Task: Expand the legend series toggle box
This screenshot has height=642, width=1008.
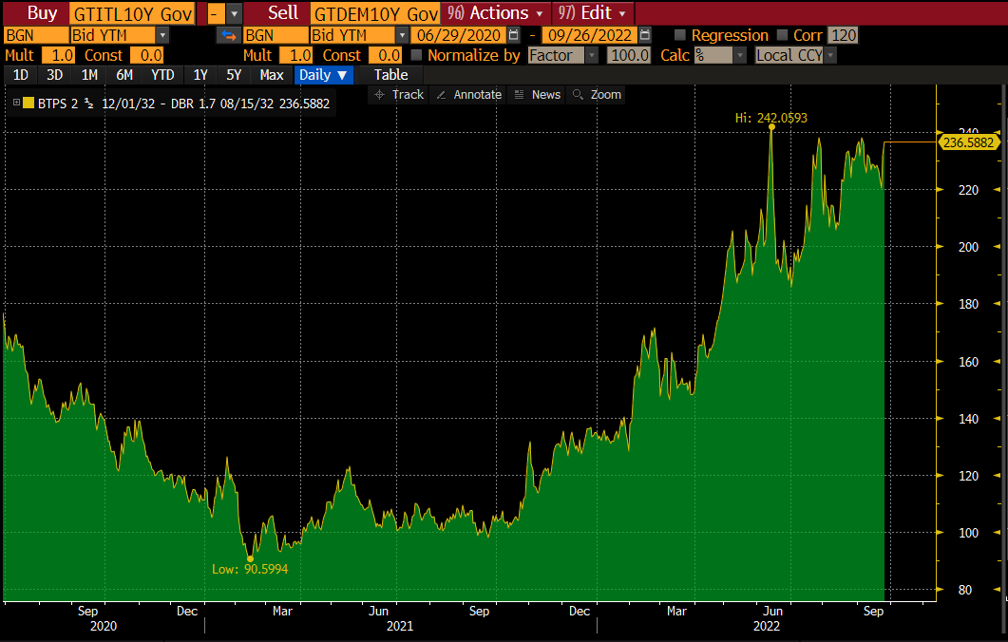Action: [x=16, y=103]
